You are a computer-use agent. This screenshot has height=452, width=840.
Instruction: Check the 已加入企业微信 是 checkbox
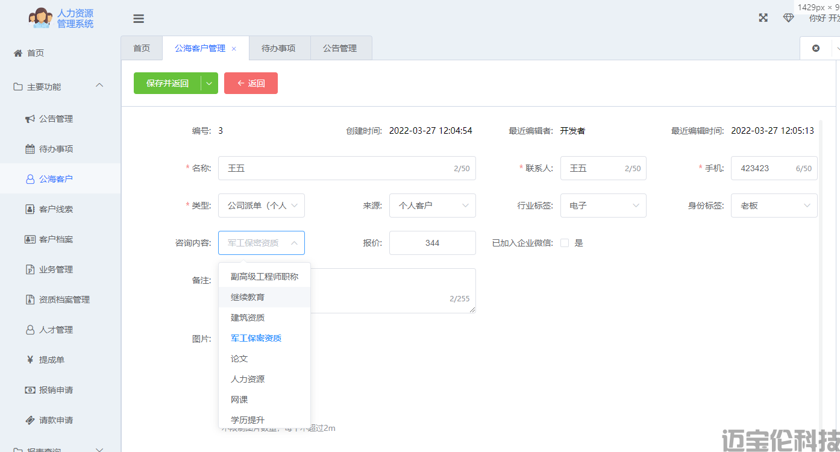point(565,243)
